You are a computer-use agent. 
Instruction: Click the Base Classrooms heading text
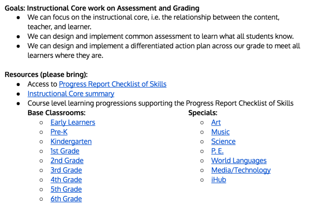56,113
